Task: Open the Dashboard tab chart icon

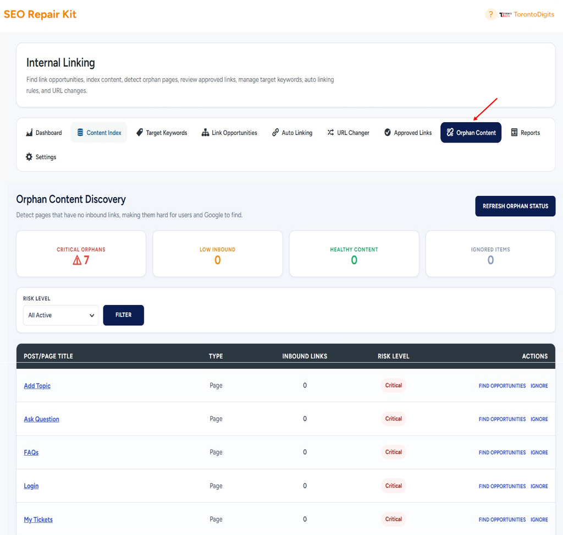Action: (x=30, y=133)
